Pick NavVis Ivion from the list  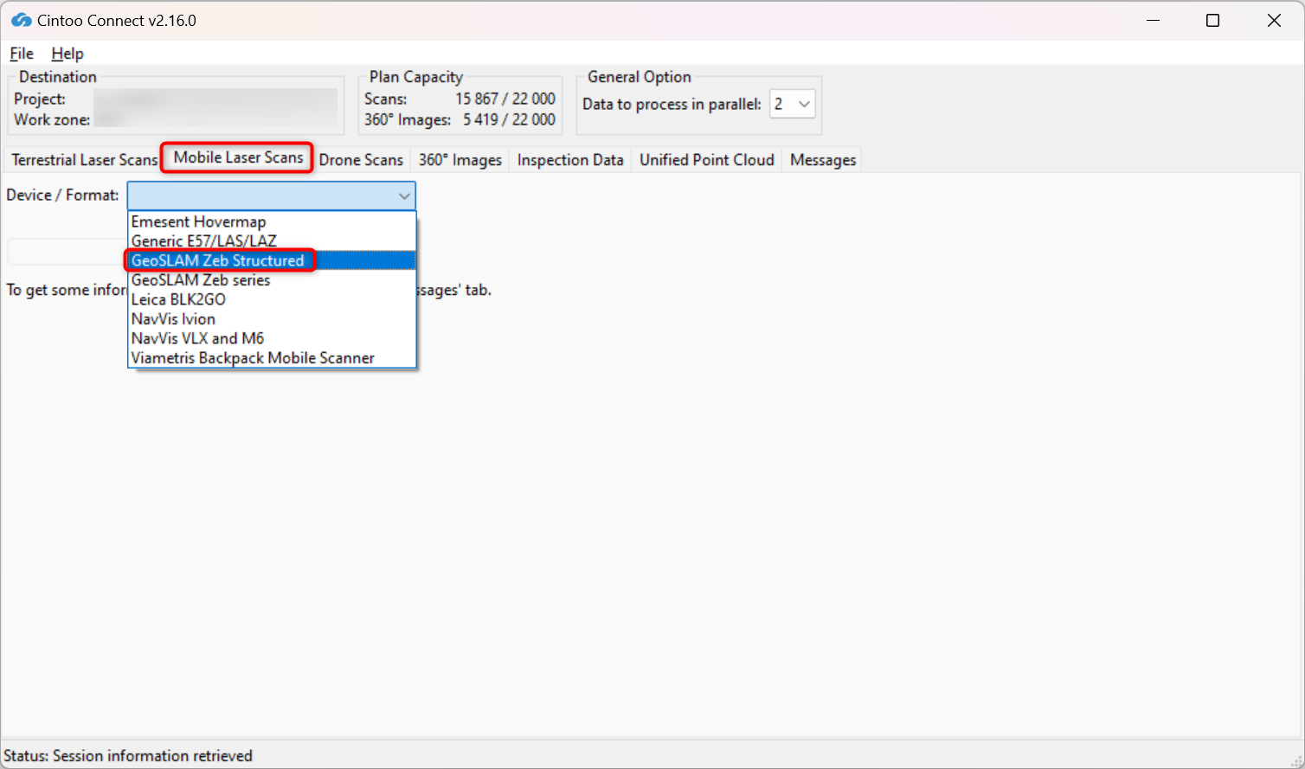pyautogui.click(x=272, y=319)
